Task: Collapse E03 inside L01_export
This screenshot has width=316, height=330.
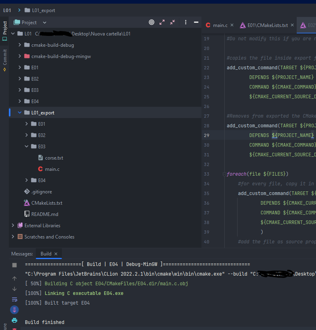Action: (x=27, y=146)
